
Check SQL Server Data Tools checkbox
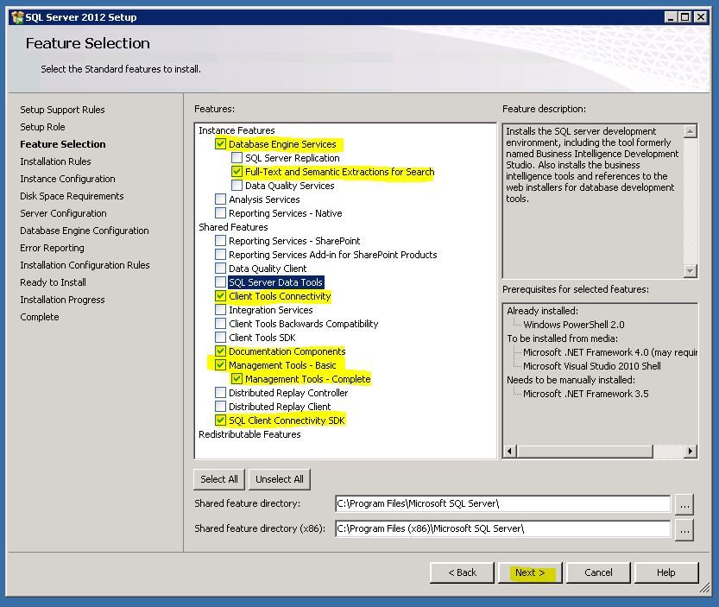point(220,281)
